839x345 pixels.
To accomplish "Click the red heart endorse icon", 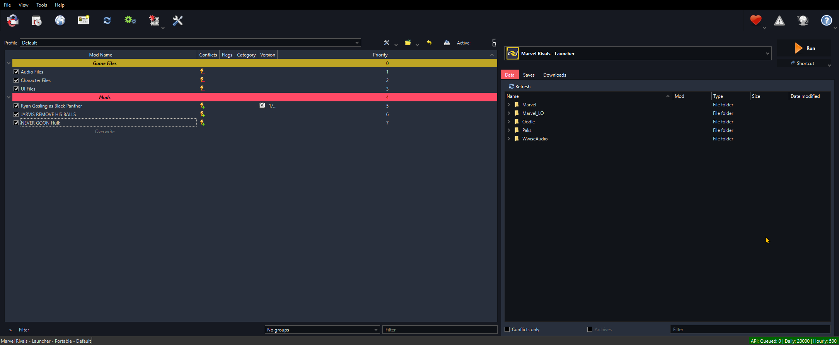I will [756, 20].
